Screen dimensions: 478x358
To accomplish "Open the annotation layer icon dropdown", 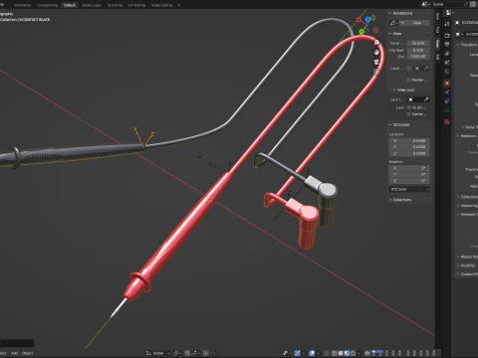I will pos(394,23).
